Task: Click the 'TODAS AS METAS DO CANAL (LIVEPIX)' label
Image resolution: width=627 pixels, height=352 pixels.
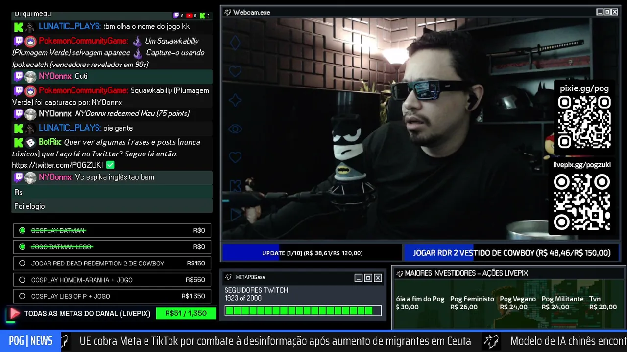Action: tap(87, 313)
